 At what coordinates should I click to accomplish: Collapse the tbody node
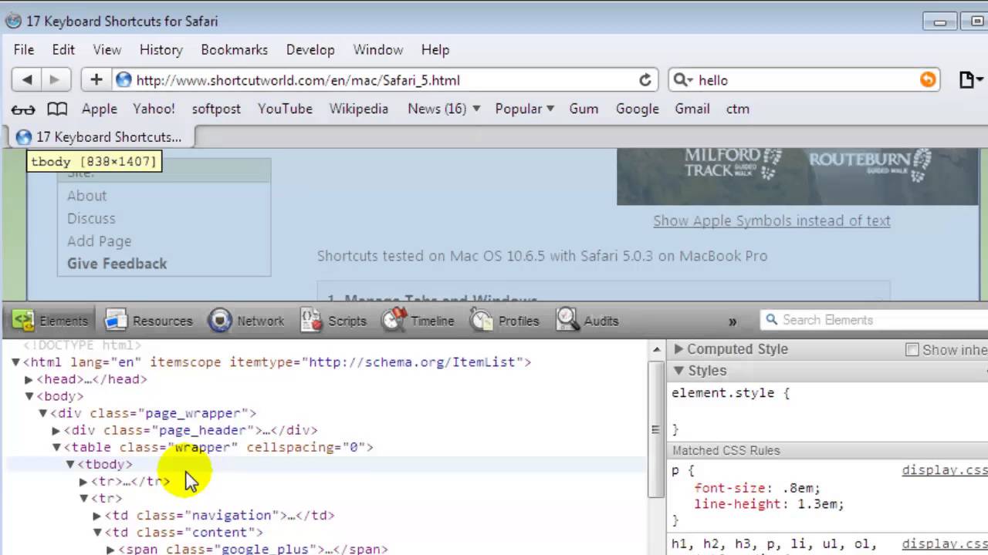[x=70, y=464]
